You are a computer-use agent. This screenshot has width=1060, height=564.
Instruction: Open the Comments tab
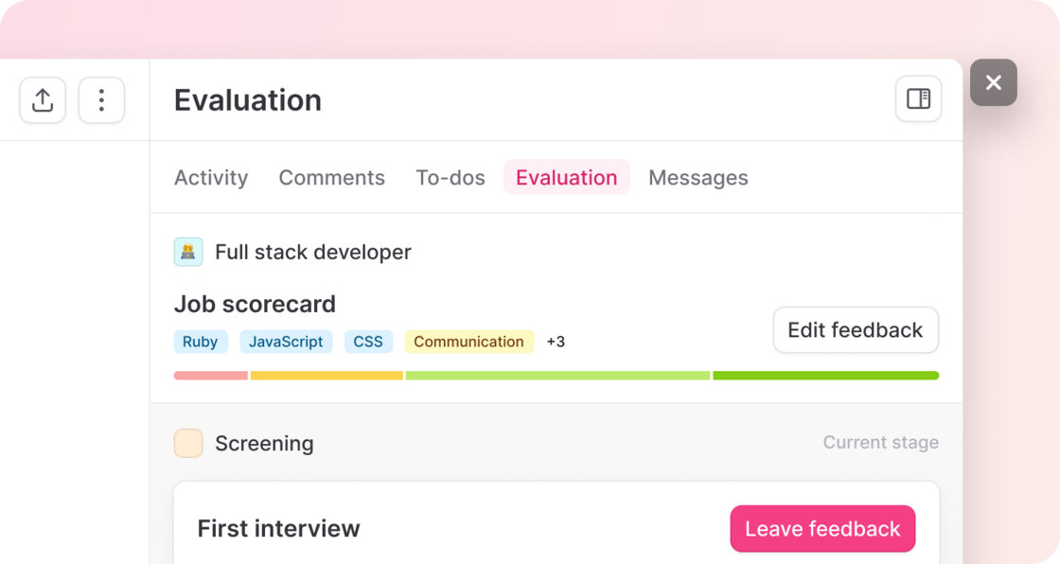coord(331,178)
